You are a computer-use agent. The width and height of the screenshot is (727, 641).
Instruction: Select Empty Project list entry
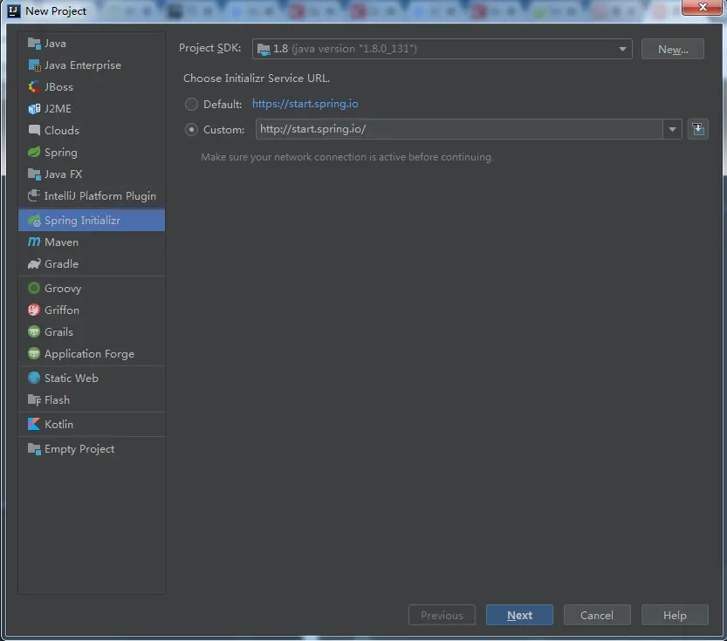coord(92,449)
